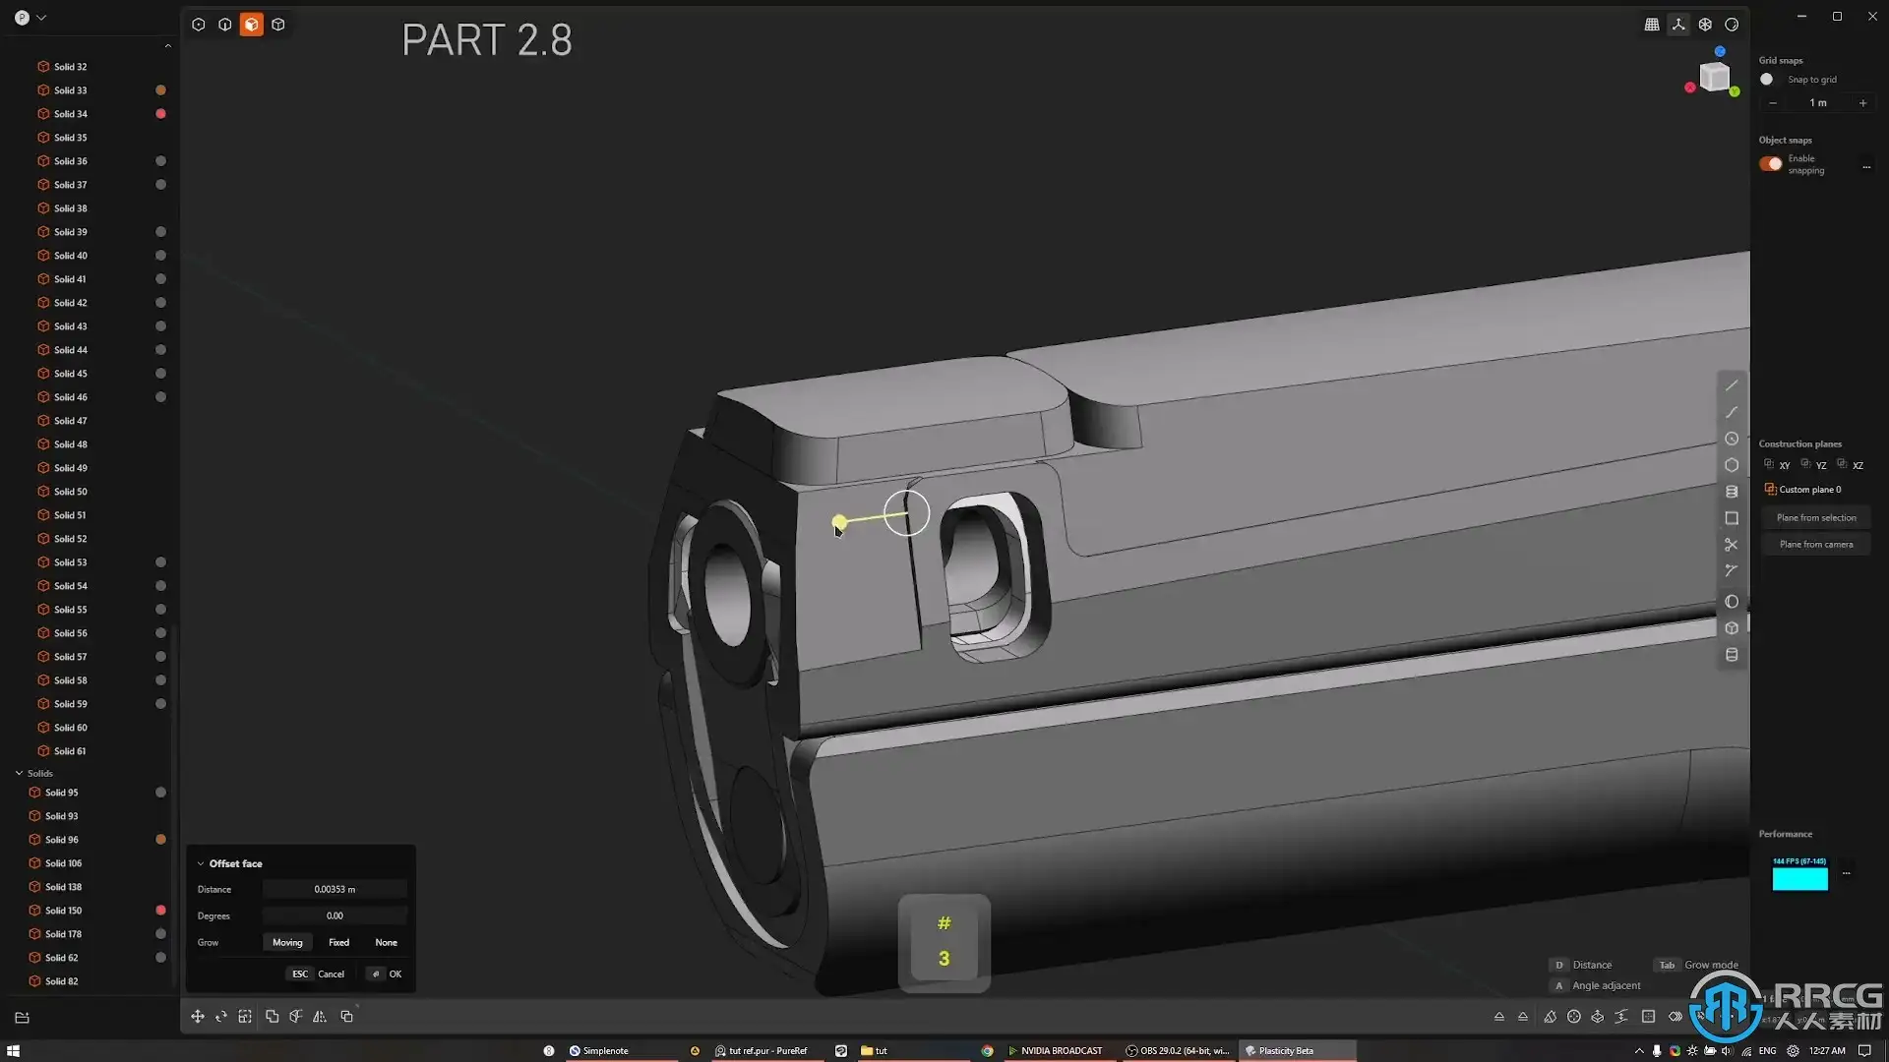1889x1062 pixels.
Task: Activate the Move tool in bottom toolbar
Action: point(198,1017)
